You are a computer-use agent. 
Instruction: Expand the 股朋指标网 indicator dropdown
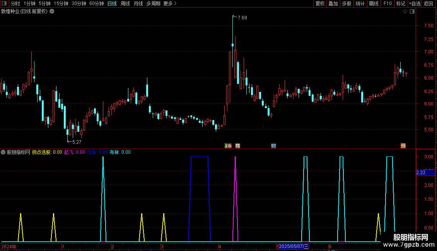coord(3,152)
